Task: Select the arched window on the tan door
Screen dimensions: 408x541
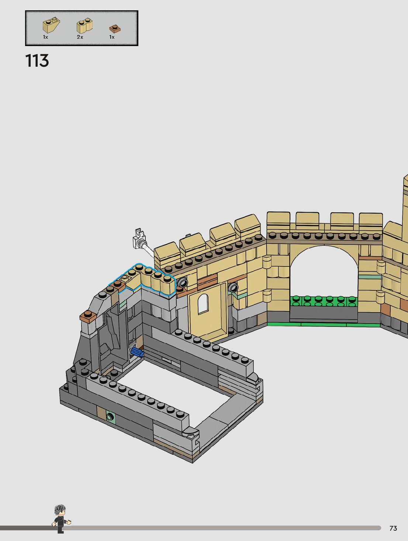Action: coord(203,304)
